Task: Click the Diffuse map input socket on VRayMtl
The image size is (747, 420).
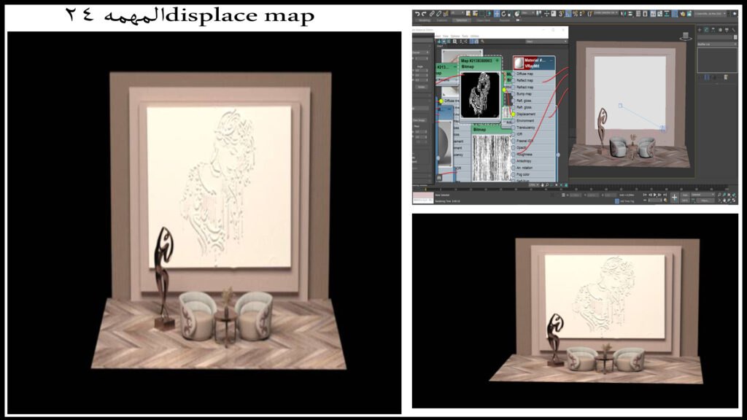Action: (x=513, y=74)
